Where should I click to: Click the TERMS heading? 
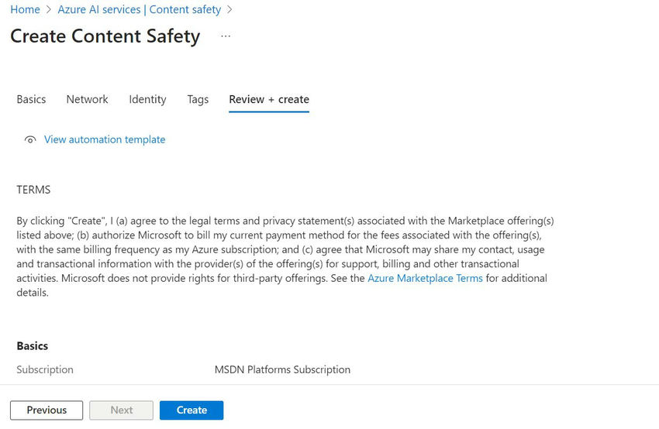33,189
